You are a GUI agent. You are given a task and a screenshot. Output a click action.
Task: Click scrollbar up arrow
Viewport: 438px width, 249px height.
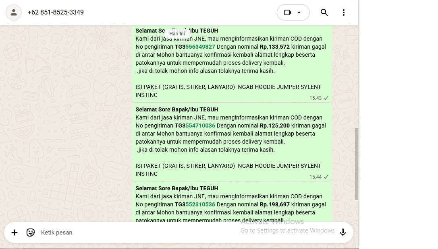[357, 27]
